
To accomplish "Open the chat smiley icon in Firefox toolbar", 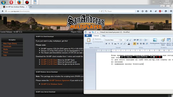I will tap(166, 11).
